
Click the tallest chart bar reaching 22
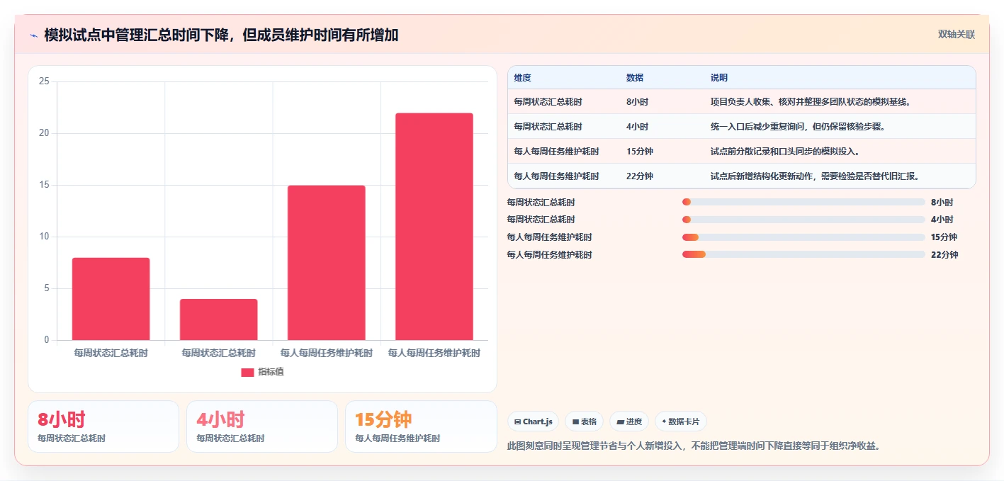click(x=434, y=227)
